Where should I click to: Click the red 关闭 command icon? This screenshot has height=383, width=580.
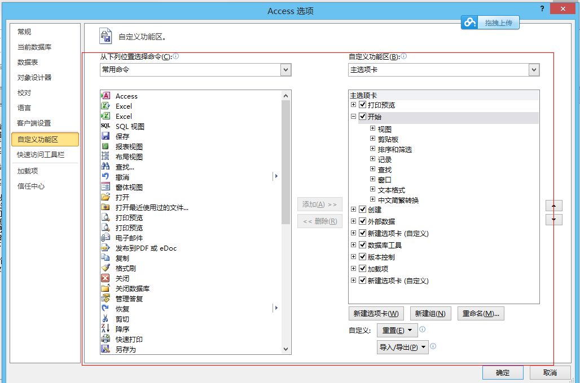click(x=106, y=278)
